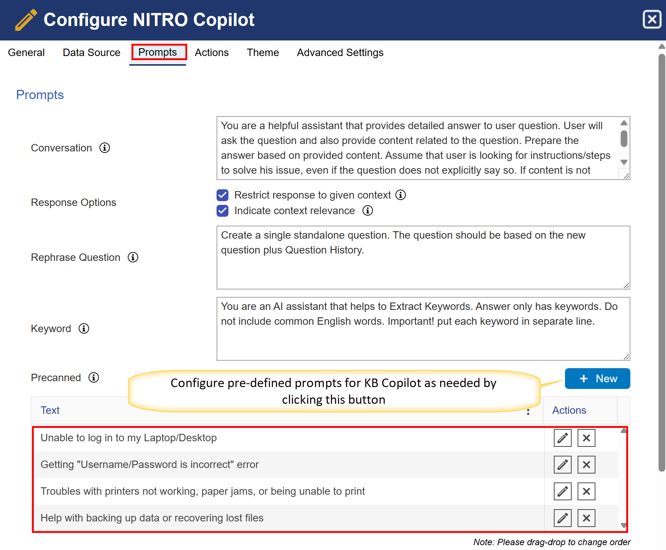This screenshot has height=550, width=666.
Task: Open the info tooltip beside Conversation
Action: point(105,148)
